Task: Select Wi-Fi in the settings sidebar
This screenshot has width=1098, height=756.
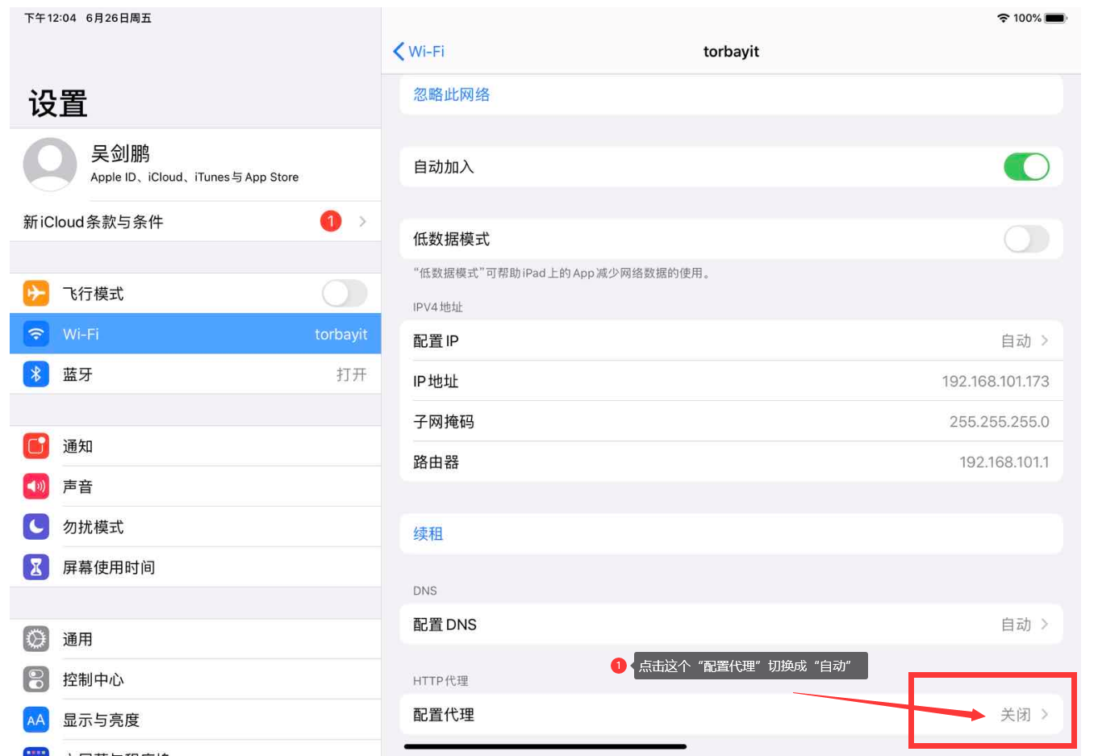Action: pyautogui.click(x=195, y=334)
